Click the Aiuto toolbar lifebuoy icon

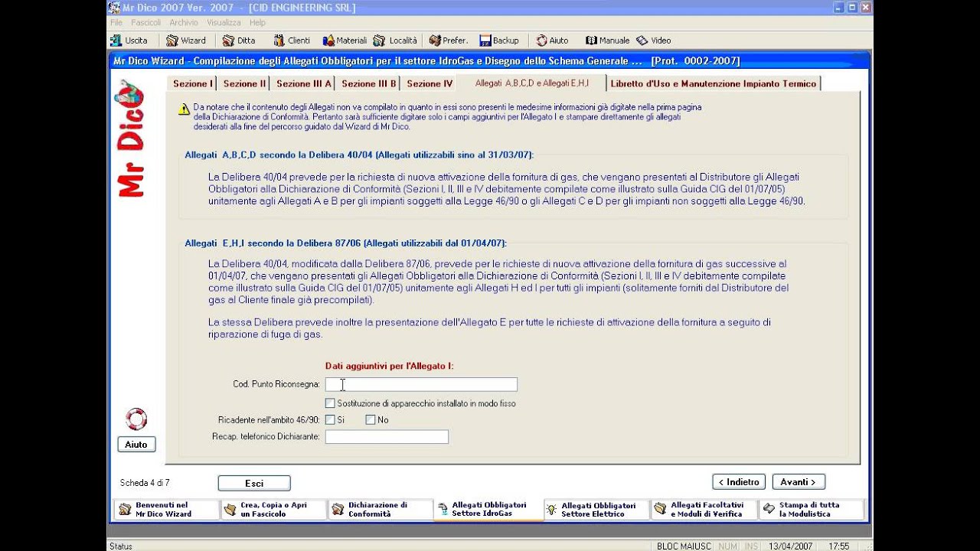coord(541,41)
